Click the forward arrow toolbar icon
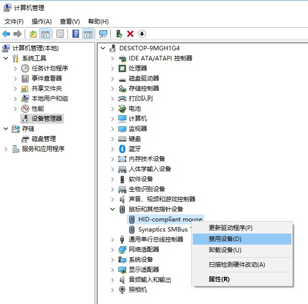 tap(18, 34)
